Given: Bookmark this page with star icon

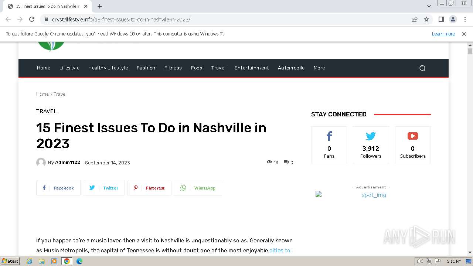Looking at the screenshot, I should click(426, 19).
